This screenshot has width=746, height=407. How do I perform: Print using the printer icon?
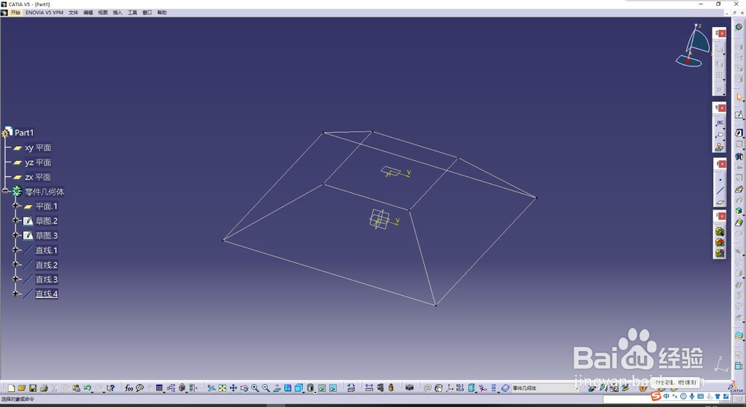click(44, 388)
